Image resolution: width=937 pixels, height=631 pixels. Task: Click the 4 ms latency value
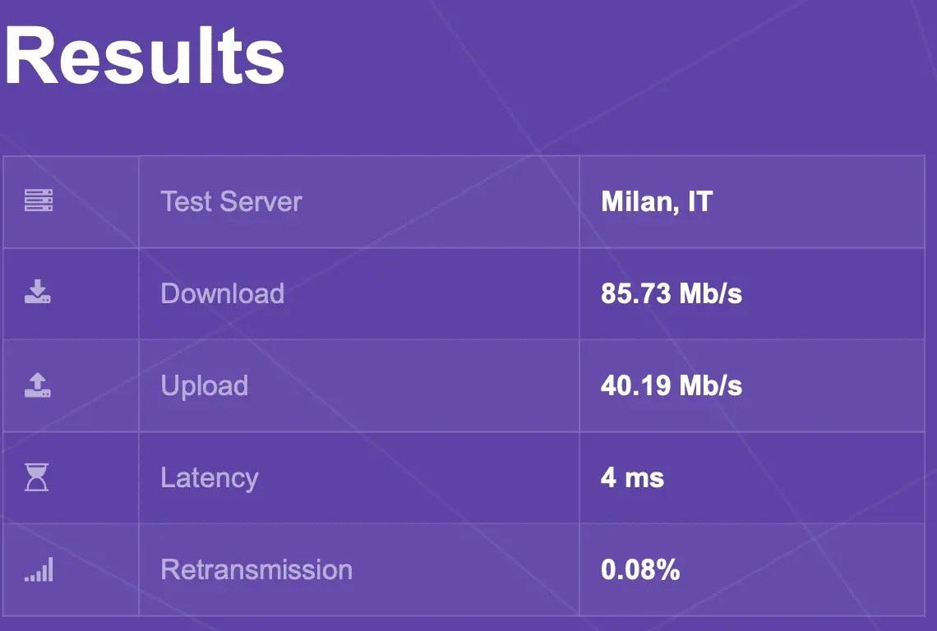pyautogui.click(x=633, y=477)
